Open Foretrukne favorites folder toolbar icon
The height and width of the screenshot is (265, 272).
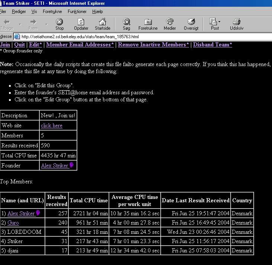pyautogui.click(x=148, y=22)
